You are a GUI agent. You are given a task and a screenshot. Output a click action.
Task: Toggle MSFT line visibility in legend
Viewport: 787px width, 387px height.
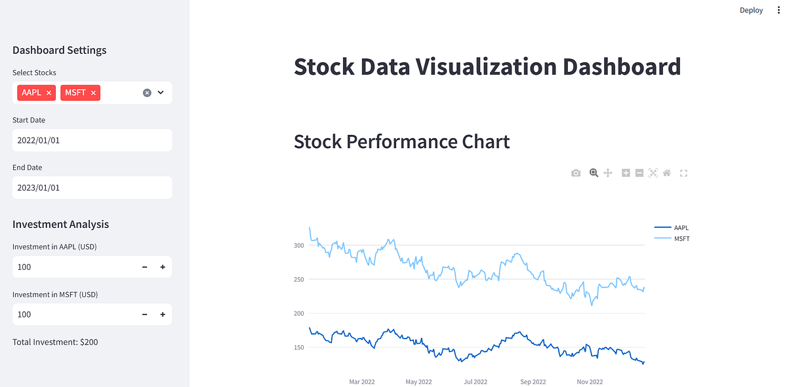pos(680,238)
